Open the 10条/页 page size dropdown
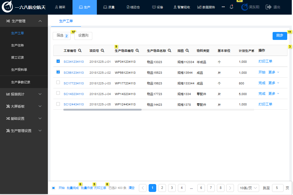The image size is (293, 195). (x=249, y=188)
